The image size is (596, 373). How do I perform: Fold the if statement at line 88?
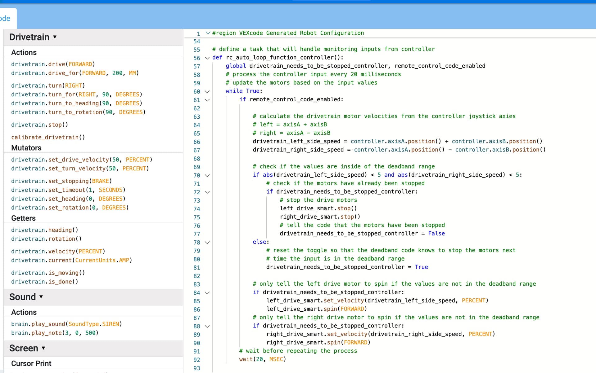pyautogui.click(x=207, y=326)
